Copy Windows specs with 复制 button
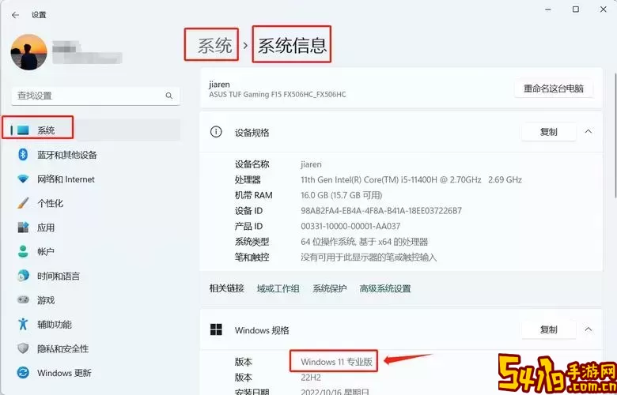Screen dimensions: 617x395 548,329
